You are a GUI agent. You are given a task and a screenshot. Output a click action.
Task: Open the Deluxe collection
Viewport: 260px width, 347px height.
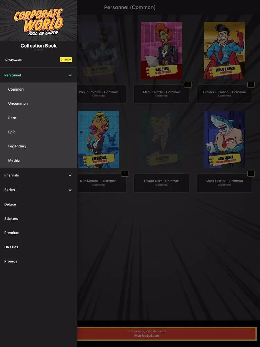(x=10, y=204)
